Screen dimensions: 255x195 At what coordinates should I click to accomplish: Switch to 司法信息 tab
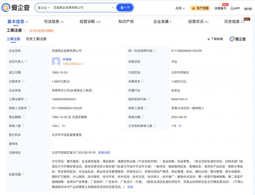(54, 21)
